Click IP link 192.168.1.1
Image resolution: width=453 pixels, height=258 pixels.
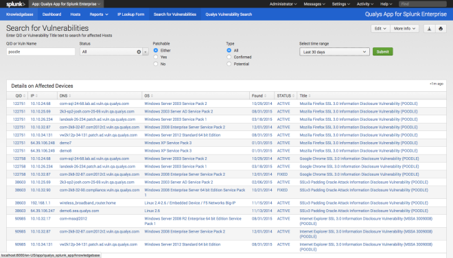click(40, 203)
